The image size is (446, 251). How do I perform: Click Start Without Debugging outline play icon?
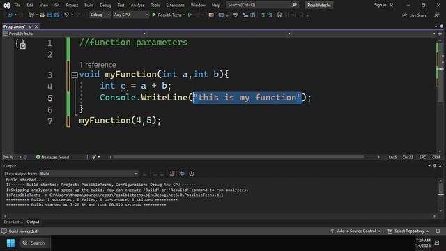tap(190, 15)
